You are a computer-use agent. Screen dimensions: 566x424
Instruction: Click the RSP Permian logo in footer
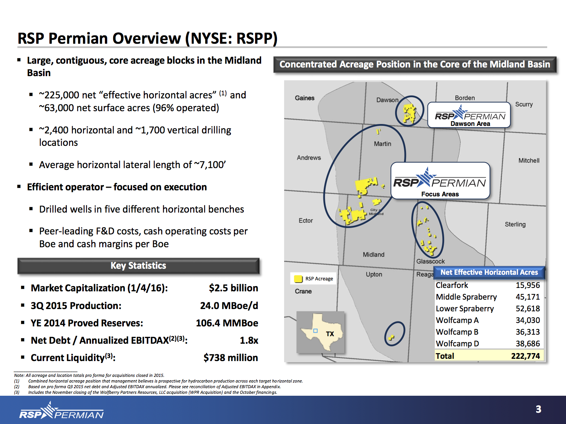pos(62,410)
